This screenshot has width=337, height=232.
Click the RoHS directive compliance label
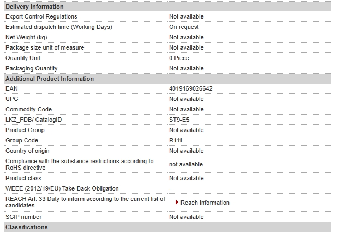(x=80, y=164)
